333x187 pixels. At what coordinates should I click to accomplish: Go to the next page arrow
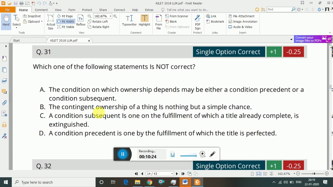click(177, 174)
